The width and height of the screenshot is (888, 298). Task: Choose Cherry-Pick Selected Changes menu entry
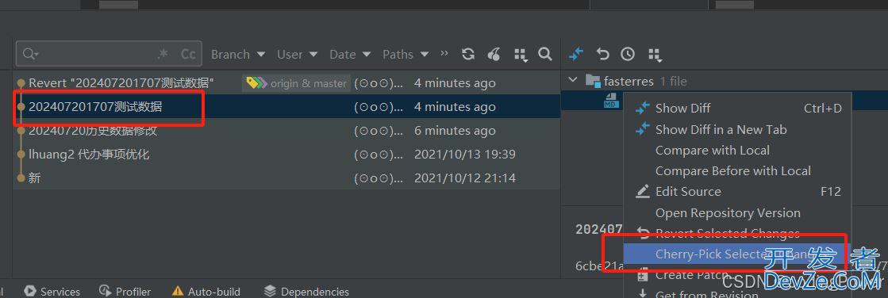pyautogui.click(x=736, y=254)
